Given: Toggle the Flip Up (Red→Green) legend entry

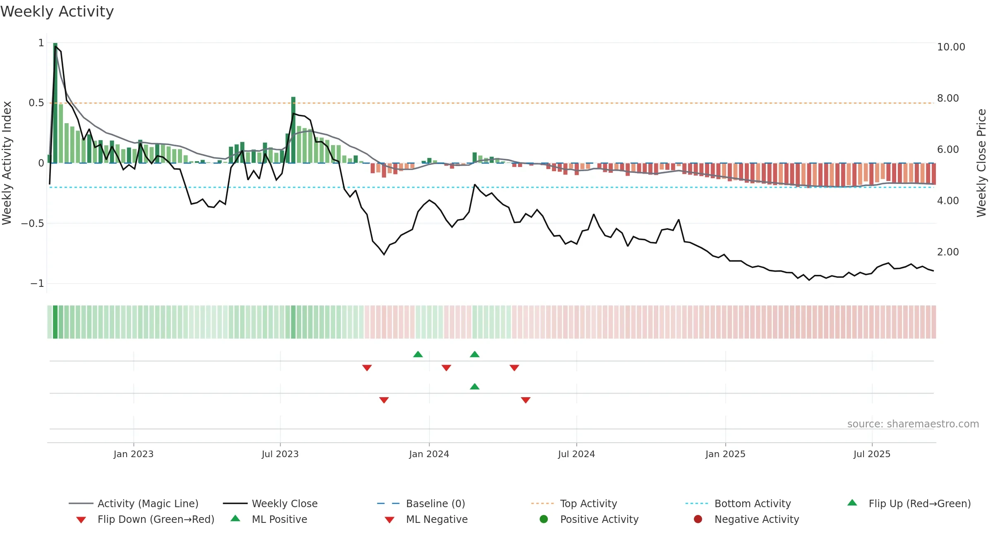Looking at the screenshot, I should 909,503.
